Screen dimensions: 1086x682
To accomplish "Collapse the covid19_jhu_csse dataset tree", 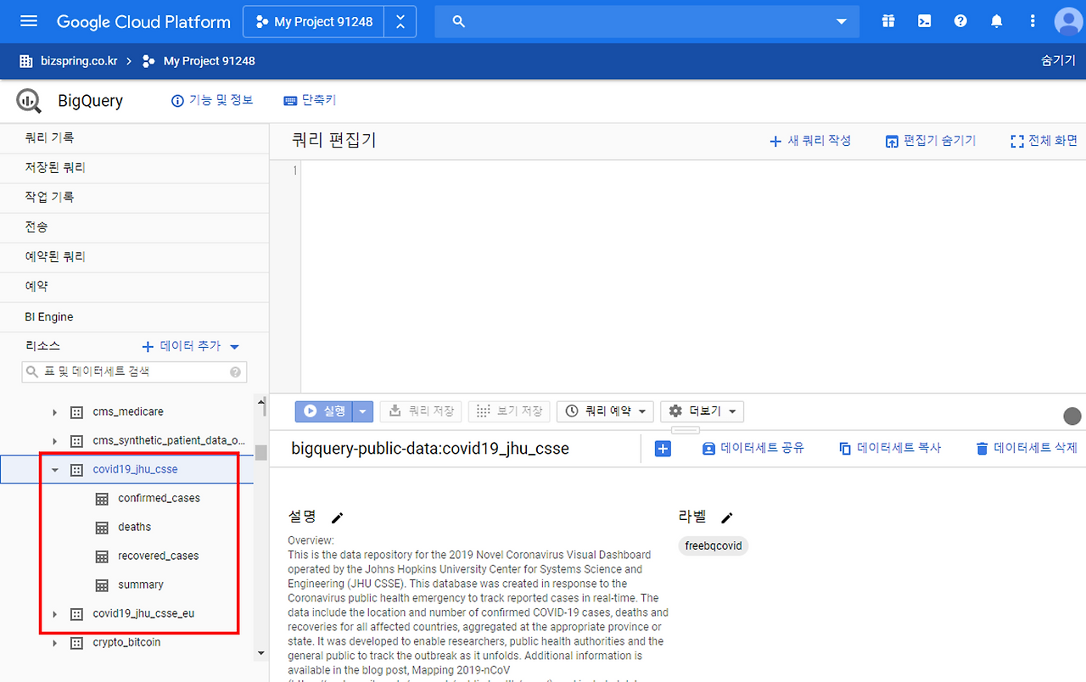I will click(54, 469).
